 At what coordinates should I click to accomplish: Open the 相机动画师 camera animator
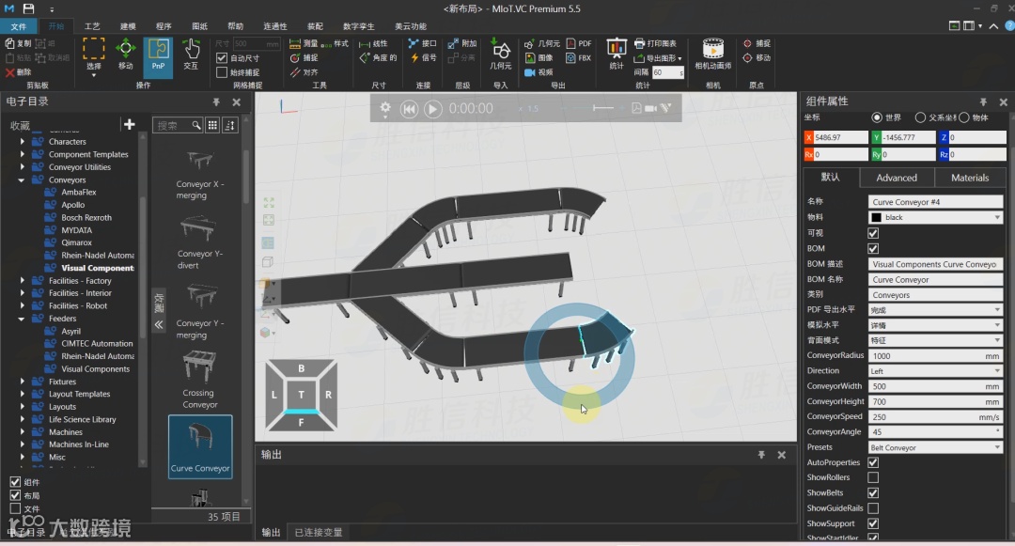[x=712, y=54]
